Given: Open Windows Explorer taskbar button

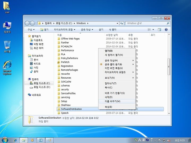Looking at the screenshot, I should 24,140.
